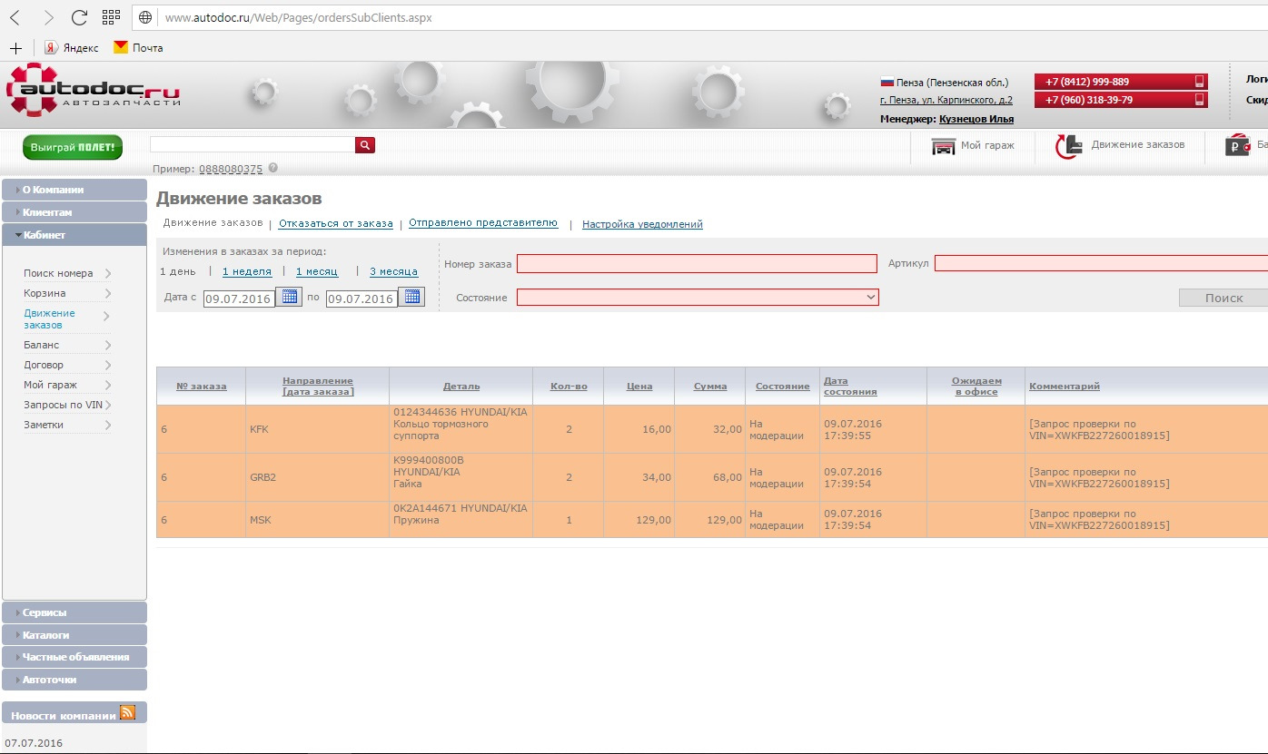This screenshot has width=1268, height=754.
Task: Open calendar for the end date
Action: pyautogui.click(x=411, y=297)
